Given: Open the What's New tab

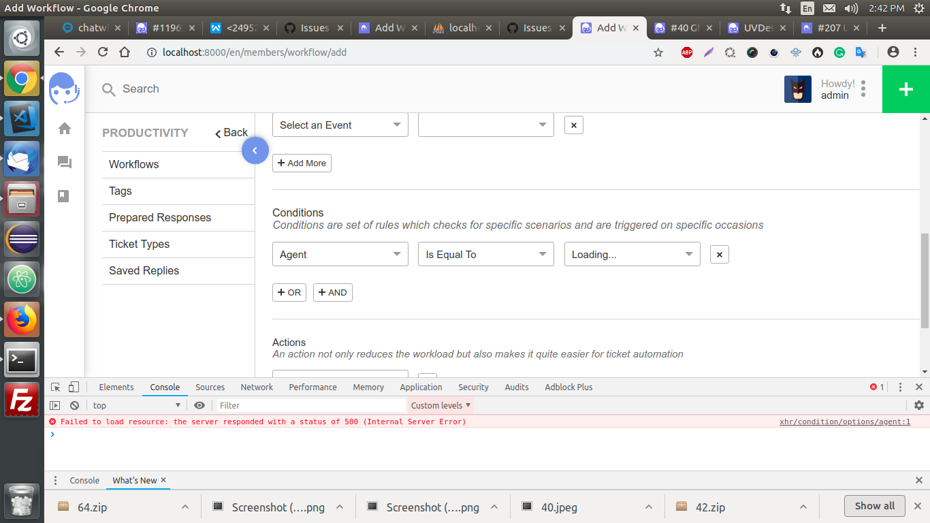Looking at the screenshot, I should coord(133,480).
